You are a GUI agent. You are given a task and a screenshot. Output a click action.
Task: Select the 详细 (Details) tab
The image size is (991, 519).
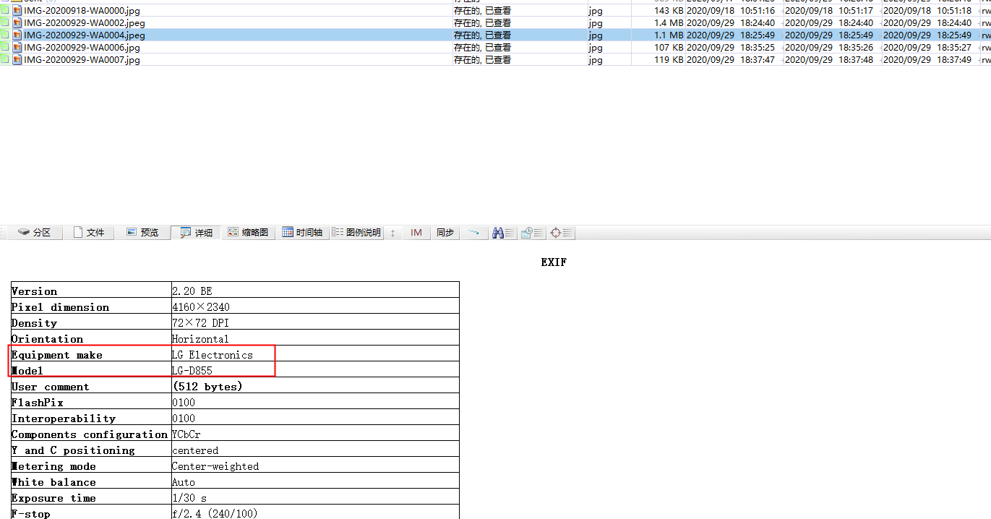point(197,232)
